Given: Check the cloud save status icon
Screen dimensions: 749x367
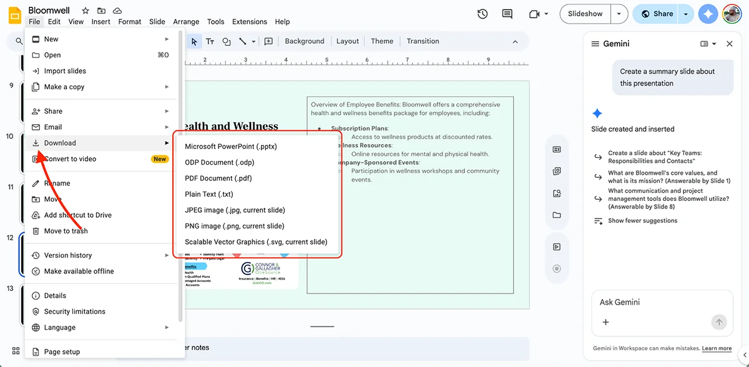Looking at the screenshot, I should click(117, 11).
